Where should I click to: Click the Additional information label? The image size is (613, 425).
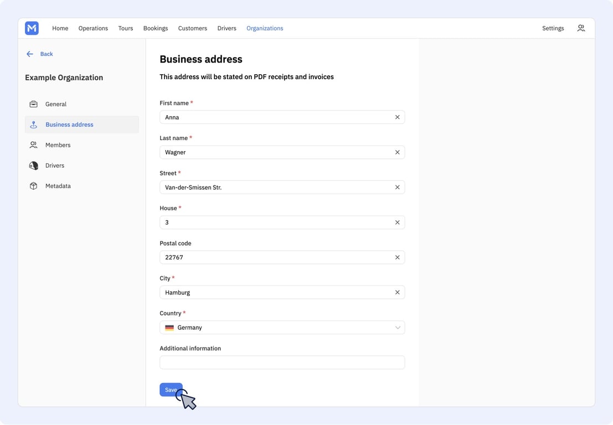click(x=190, y=348)
